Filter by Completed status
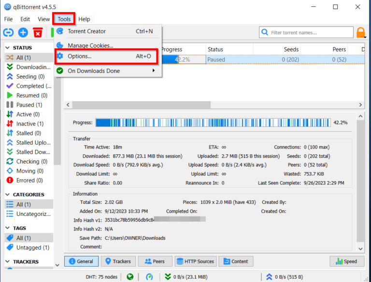The height and width of the screenshot is (282, 371). (29, 86)
